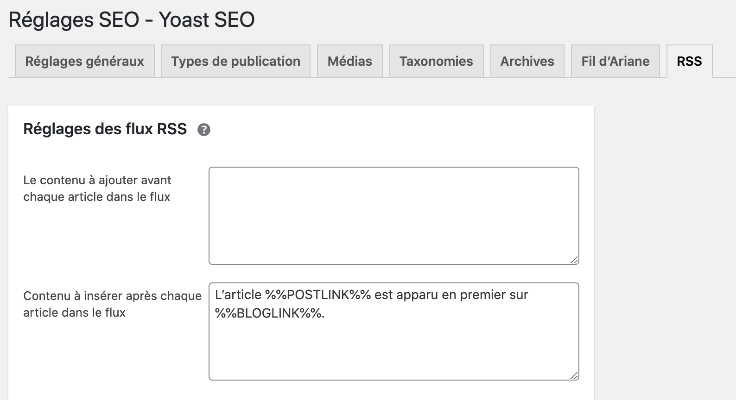Click the %%BLOGLINK%% variable in the textarea

[269, 313]
